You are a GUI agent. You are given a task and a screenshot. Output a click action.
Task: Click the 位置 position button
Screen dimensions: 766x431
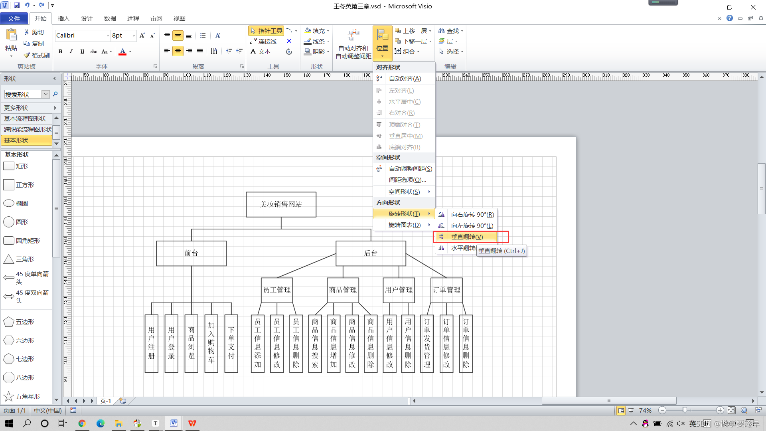382,43
